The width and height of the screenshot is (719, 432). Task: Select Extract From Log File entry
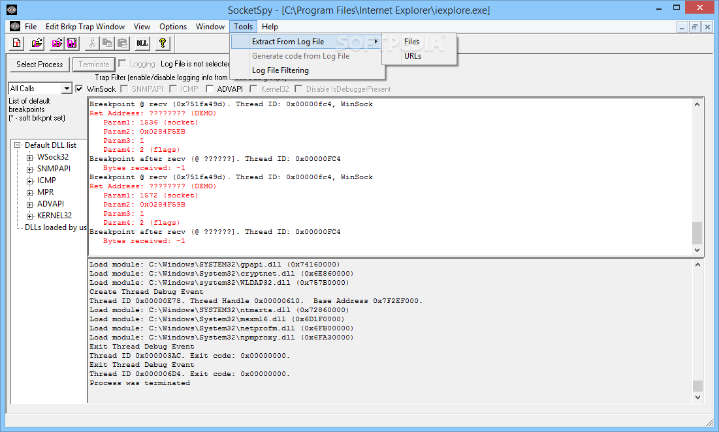pyautogui.click(x=306, y=42)
